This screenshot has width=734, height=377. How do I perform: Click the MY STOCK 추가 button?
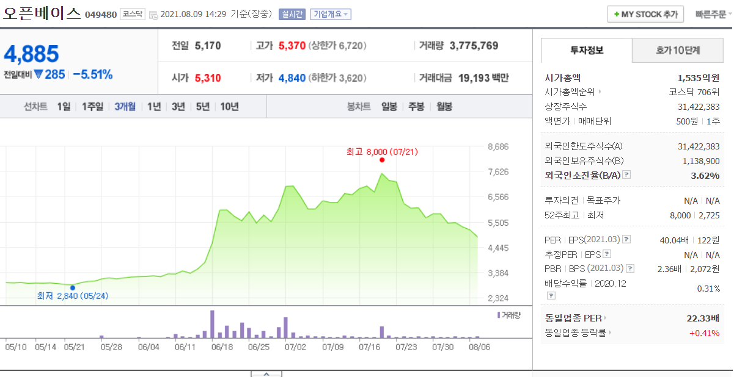[x=646, y=15]
